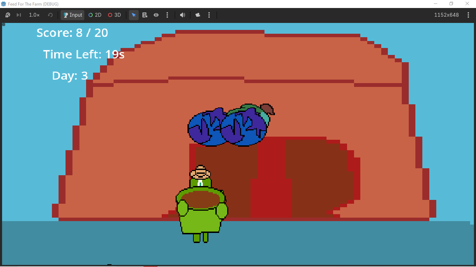Image resolution: width=476 pixels, height=267 pixels.
Task: Open the 1.0× game speed dropdown
Action: (34, 15)
